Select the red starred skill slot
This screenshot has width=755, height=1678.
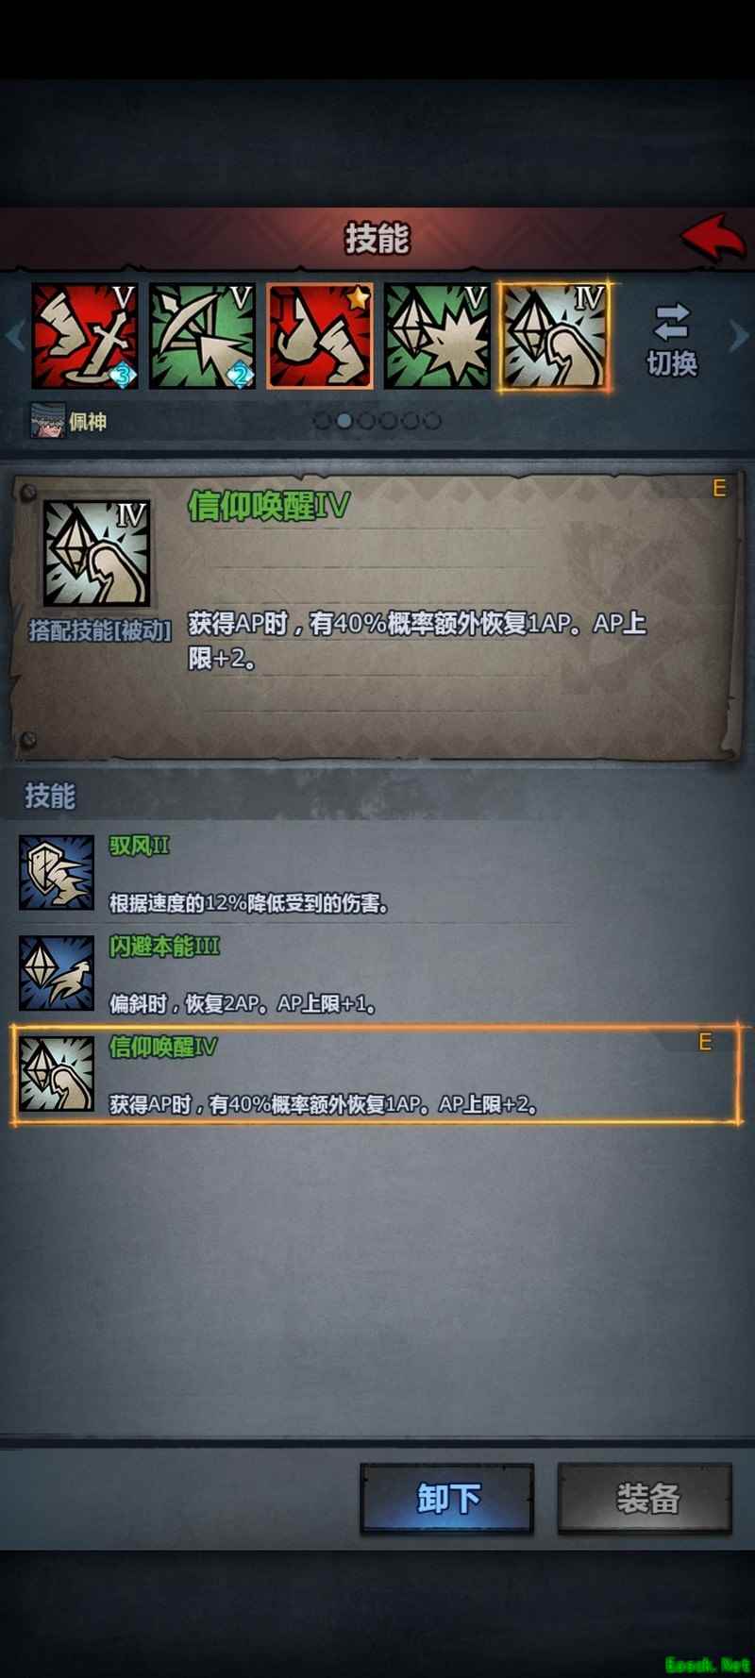pos(320,336)
